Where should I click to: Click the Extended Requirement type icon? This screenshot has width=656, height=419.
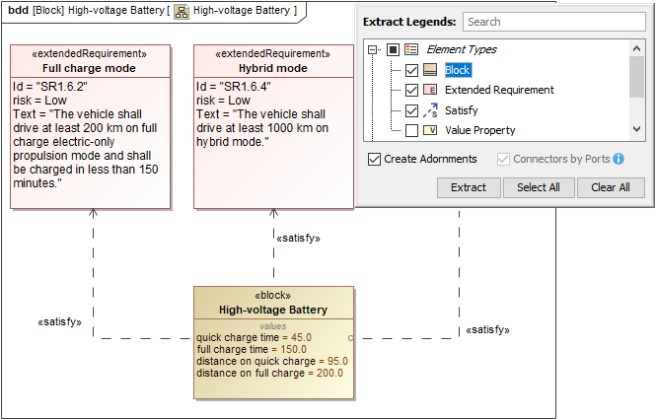tap(430, 90)
